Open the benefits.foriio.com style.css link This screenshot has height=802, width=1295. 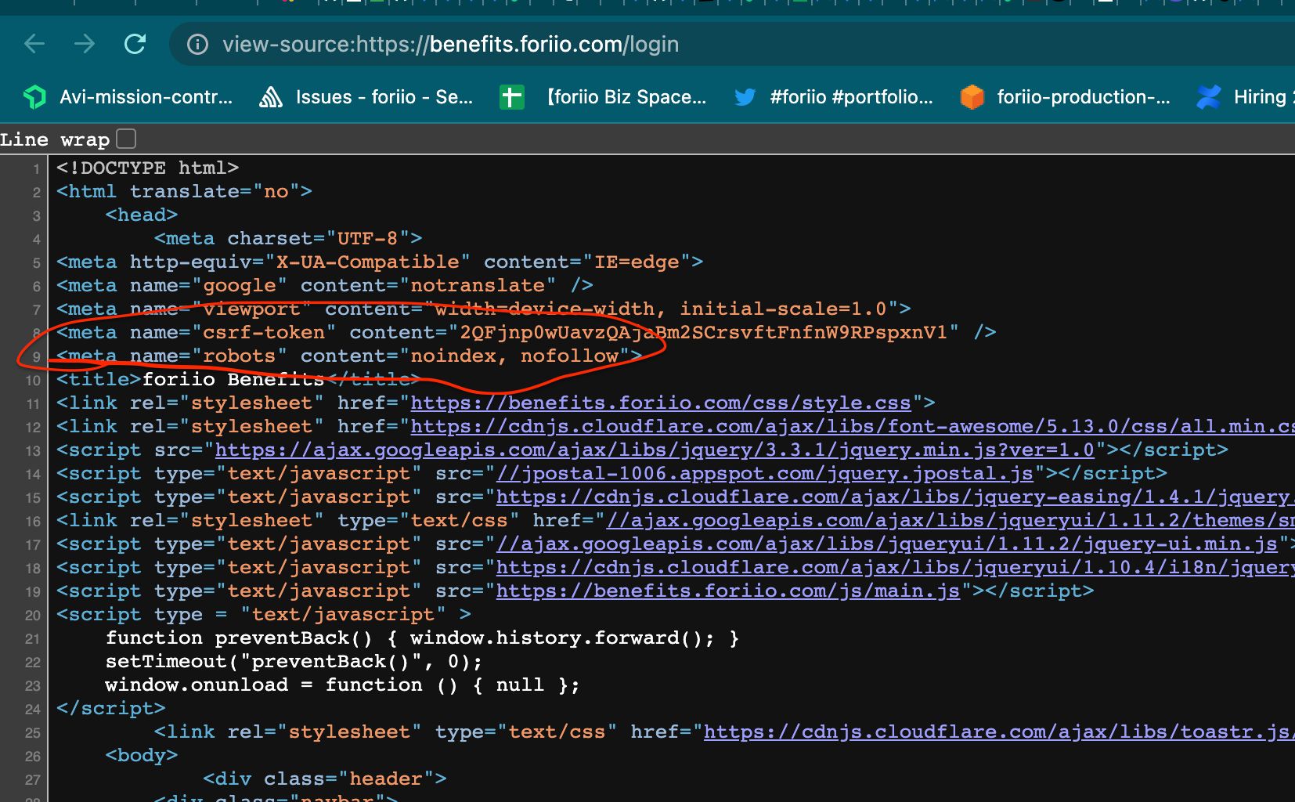pos(660,403)
